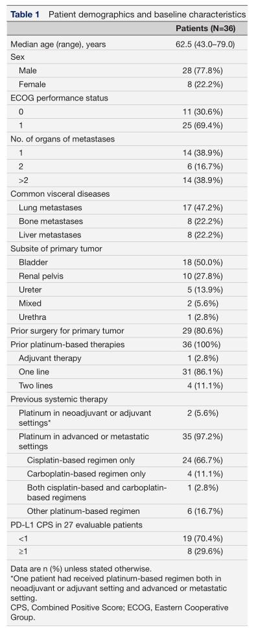Viewport: 256px width, 632px height.
Task: Click the Table 1 title label
Action: point(25,15)
